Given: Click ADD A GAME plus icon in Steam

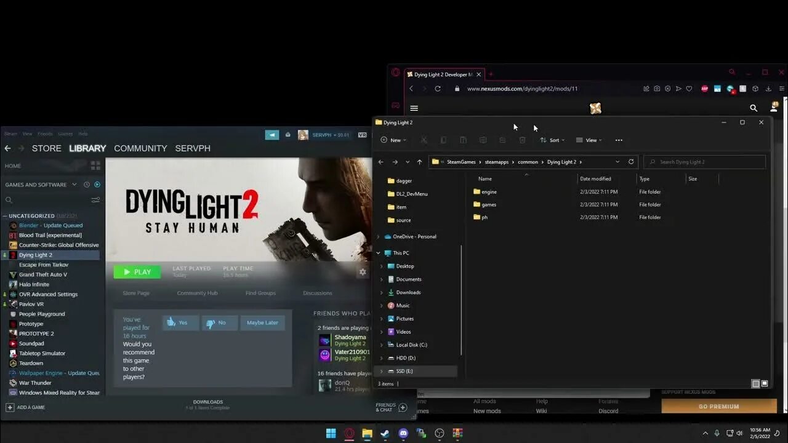Looking at the screenshot, I should pyautogui.click(x=9, y=407).
